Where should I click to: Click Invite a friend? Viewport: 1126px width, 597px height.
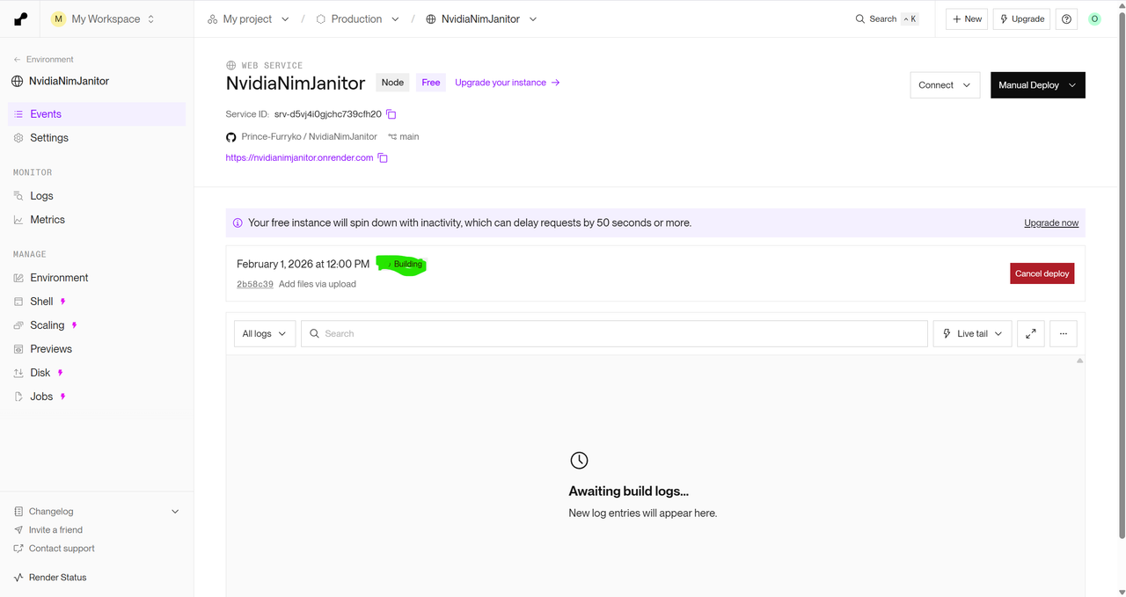(x=48, y=530)
